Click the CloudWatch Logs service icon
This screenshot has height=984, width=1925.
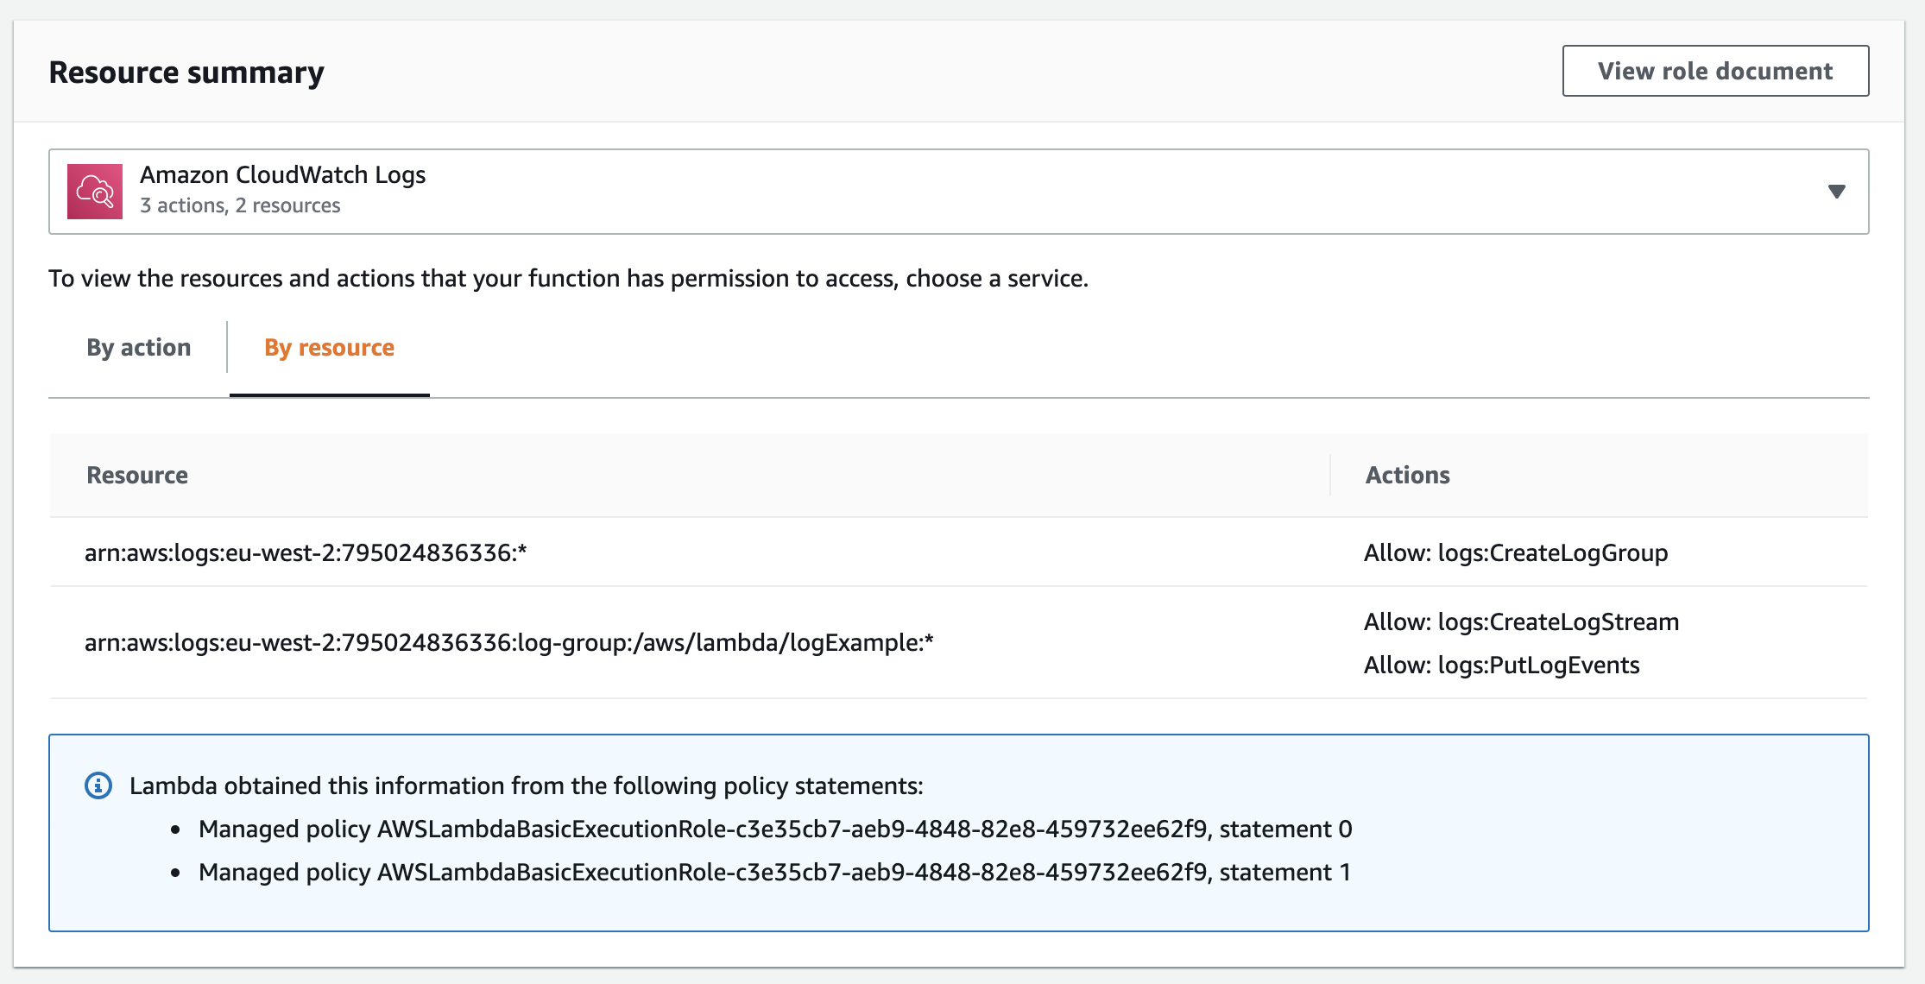pyautogui.click(x=95, y=192)
